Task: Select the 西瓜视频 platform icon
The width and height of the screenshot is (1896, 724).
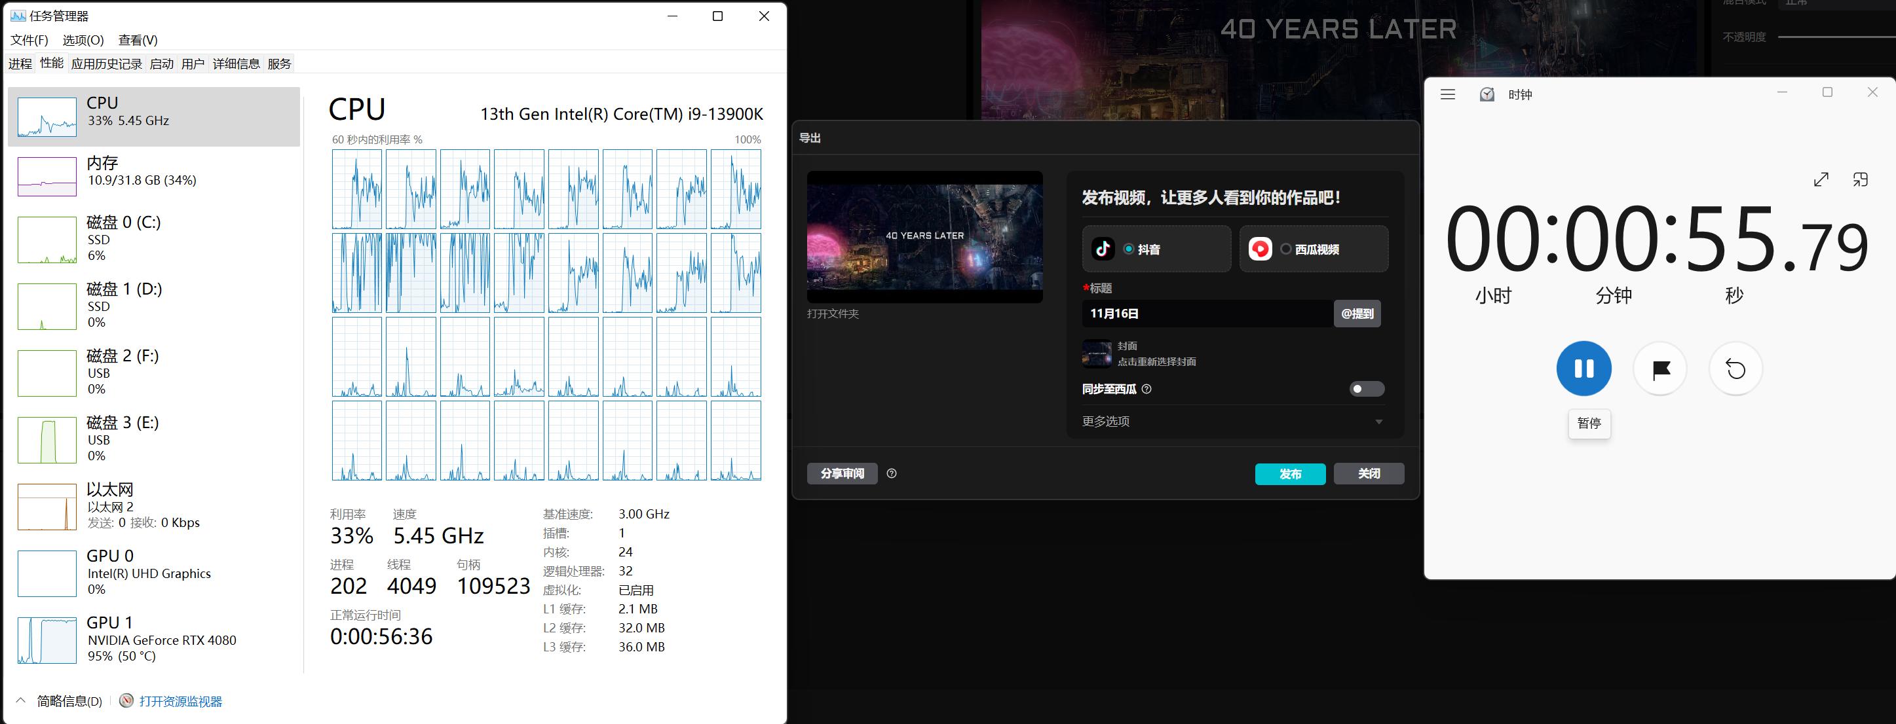Action: 1260,249
